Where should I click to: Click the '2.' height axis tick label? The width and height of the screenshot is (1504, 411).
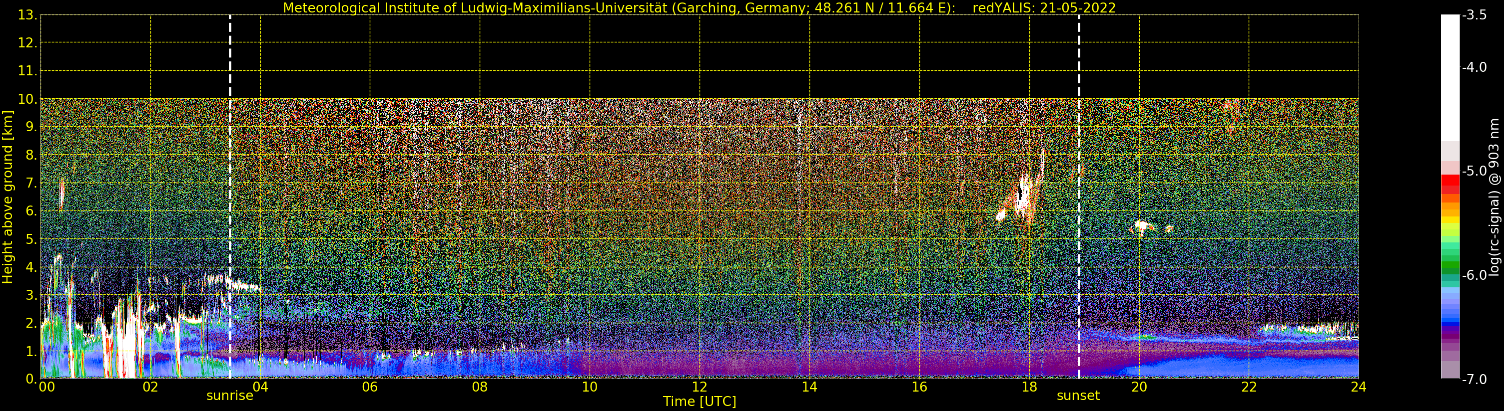[x=31, y=323]
